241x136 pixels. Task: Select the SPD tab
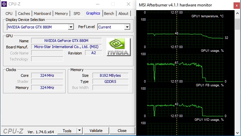tap(77, 14)
